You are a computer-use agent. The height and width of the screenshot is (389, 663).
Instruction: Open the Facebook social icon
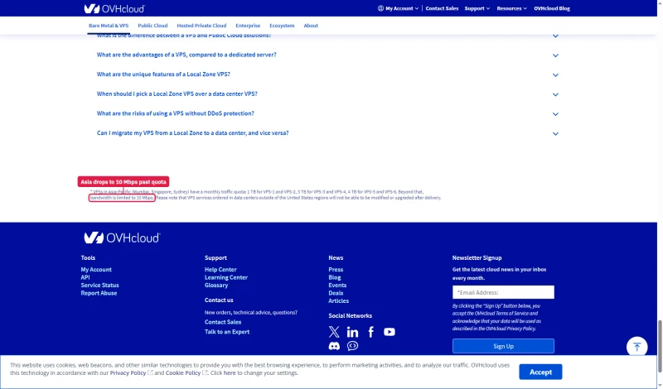tap(370, 332)
